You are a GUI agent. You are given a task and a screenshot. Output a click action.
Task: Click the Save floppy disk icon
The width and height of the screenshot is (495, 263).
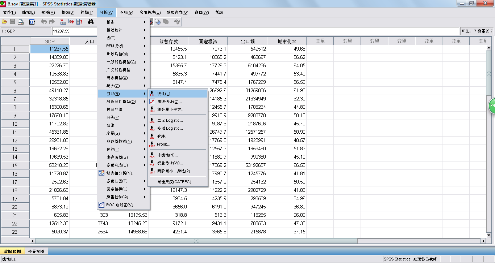tap(12, 22)
